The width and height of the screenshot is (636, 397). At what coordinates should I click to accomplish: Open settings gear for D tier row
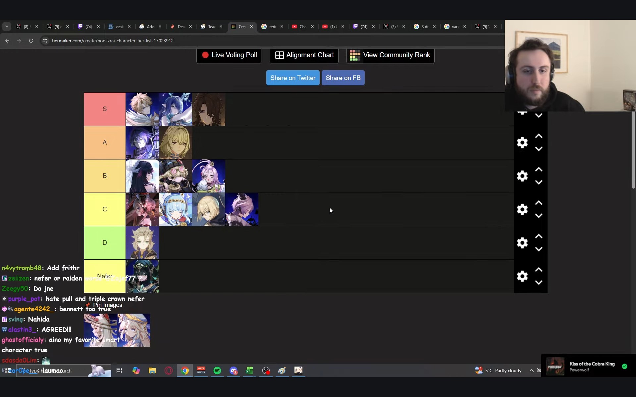tap(522, 243)
